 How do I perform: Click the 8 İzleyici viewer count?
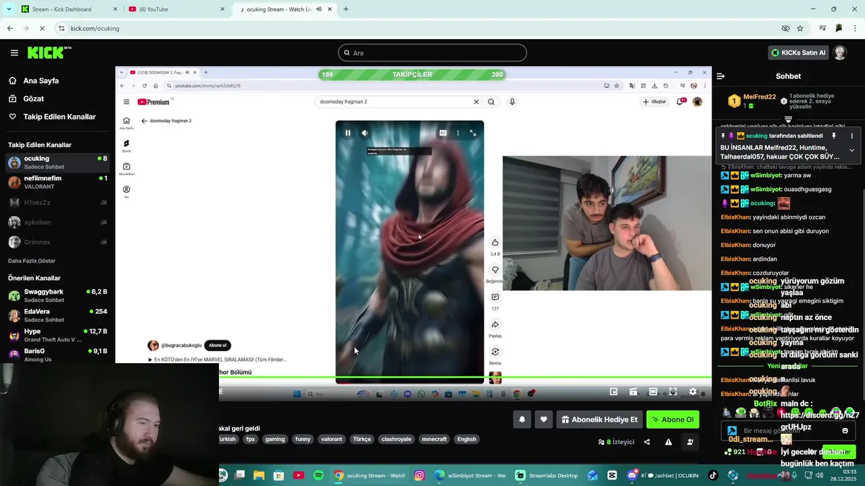click(616, 442)
